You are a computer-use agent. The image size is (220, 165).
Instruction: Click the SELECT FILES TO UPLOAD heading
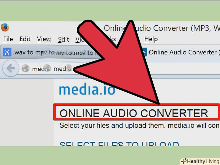tap(119, 144)
